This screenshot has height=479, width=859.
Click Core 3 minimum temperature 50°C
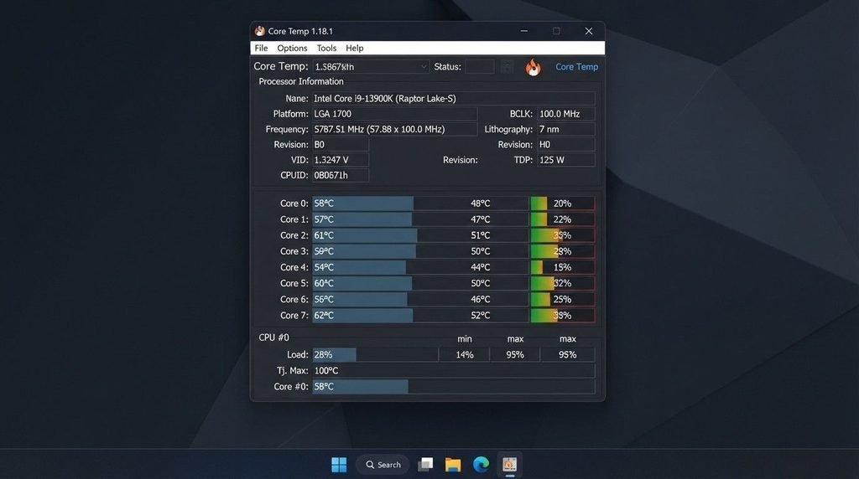tap(481, 251)
